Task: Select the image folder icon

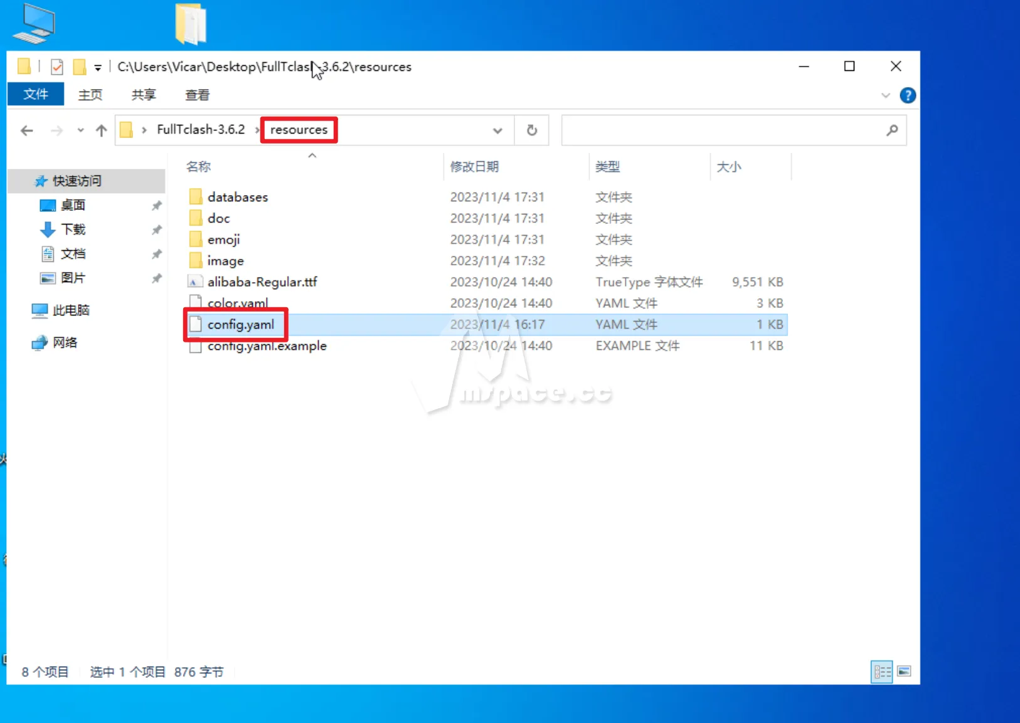Action: [196, 261]
